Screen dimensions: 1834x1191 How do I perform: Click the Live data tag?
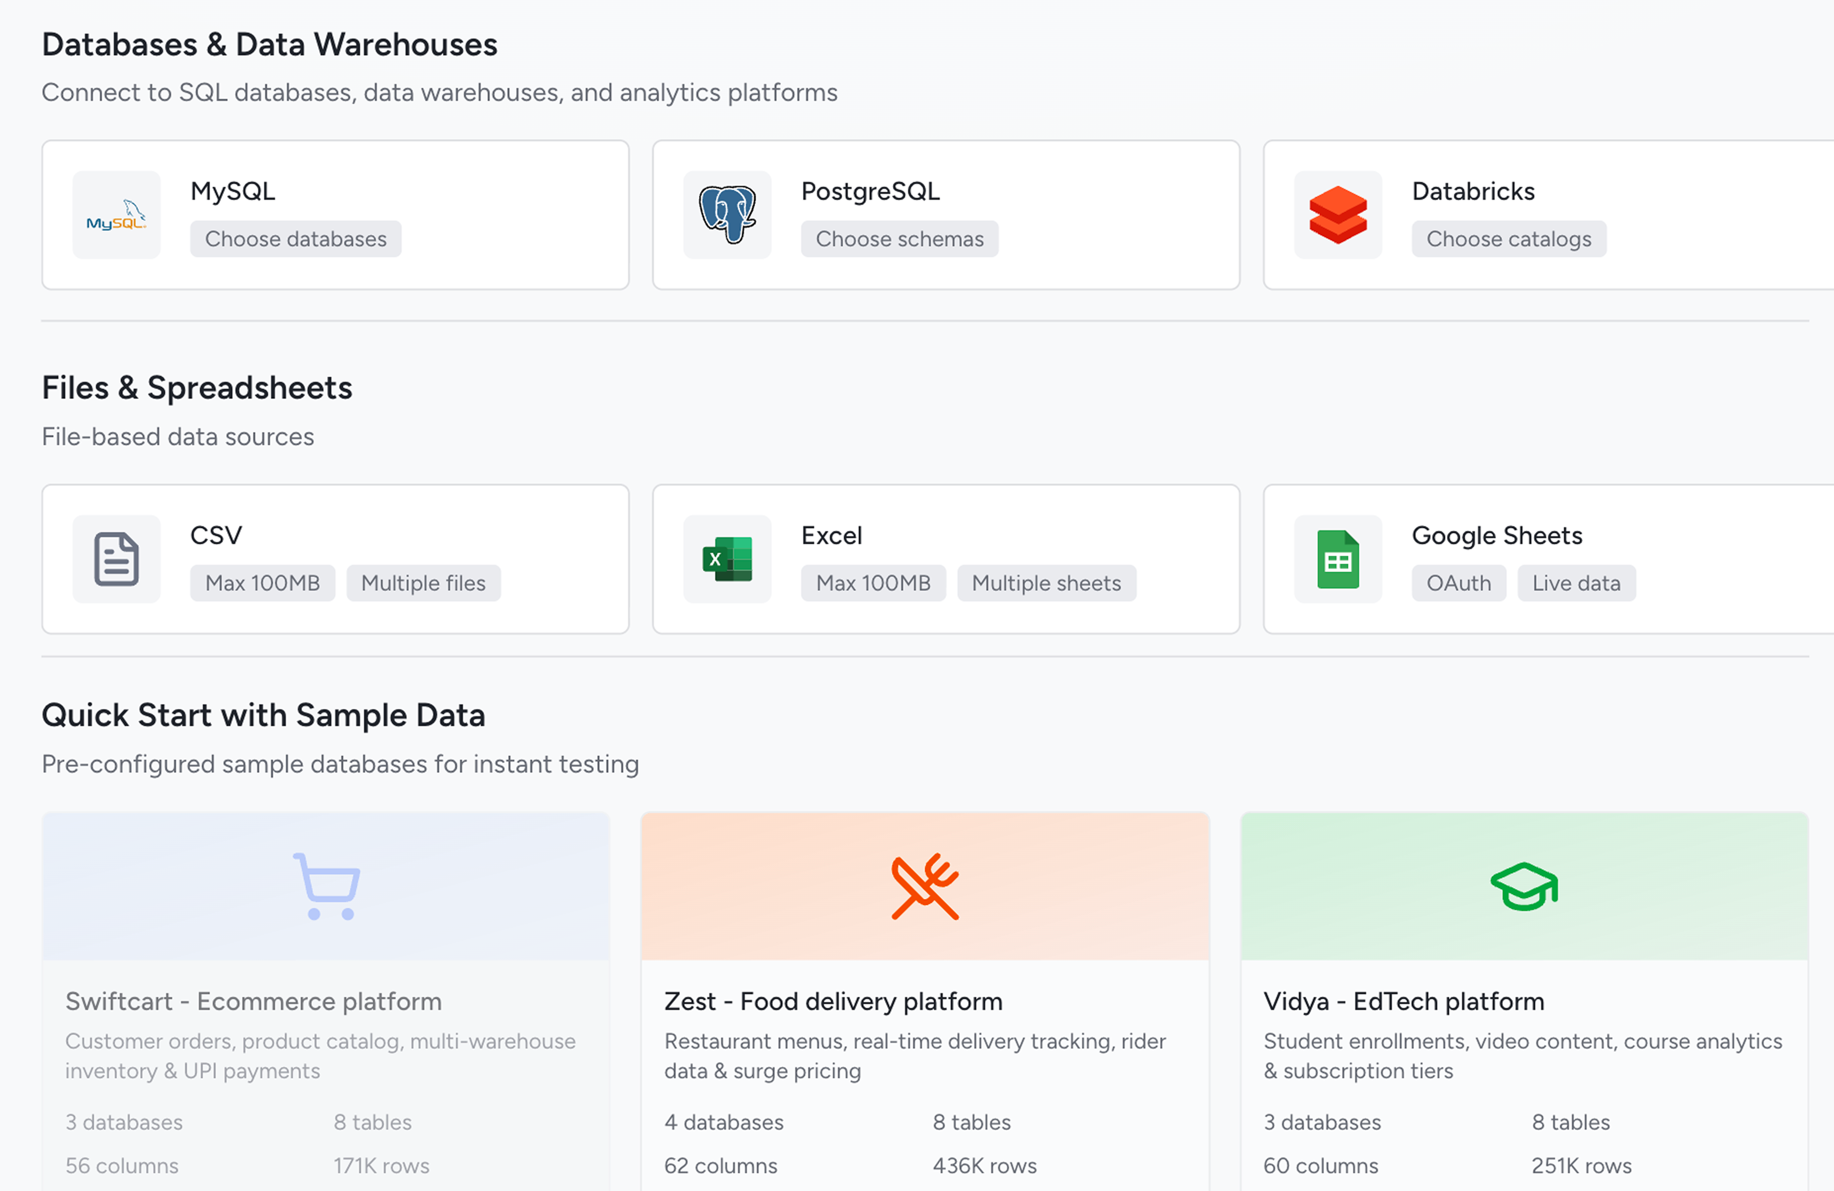[1576, 583]
